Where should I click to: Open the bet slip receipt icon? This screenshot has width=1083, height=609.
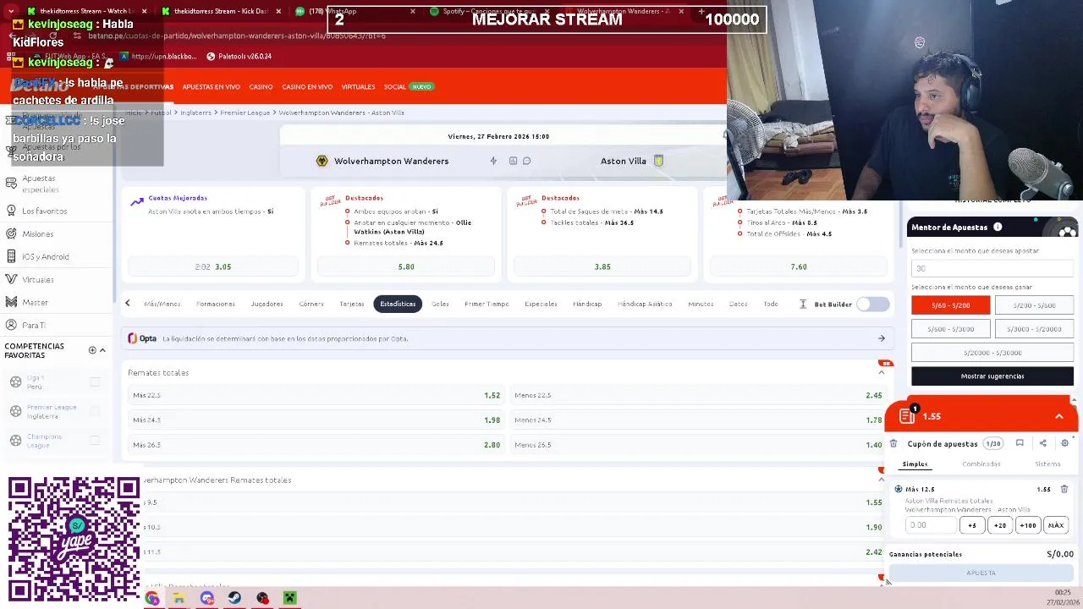pos(907,415)
